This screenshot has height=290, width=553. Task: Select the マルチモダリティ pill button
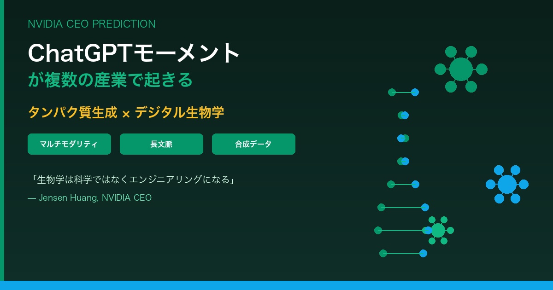(69, 144)
